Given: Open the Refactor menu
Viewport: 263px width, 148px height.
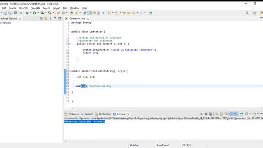Looking at the screenshot, I should (x=23, y=8).
